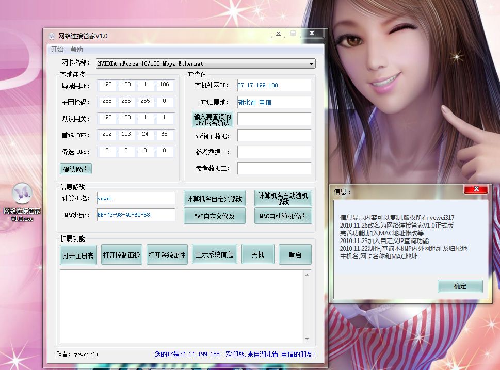The width and height of the screenshot is (500, 370).
Task: Close the 信息 dialog with red X
Action: tap(476, 189)
